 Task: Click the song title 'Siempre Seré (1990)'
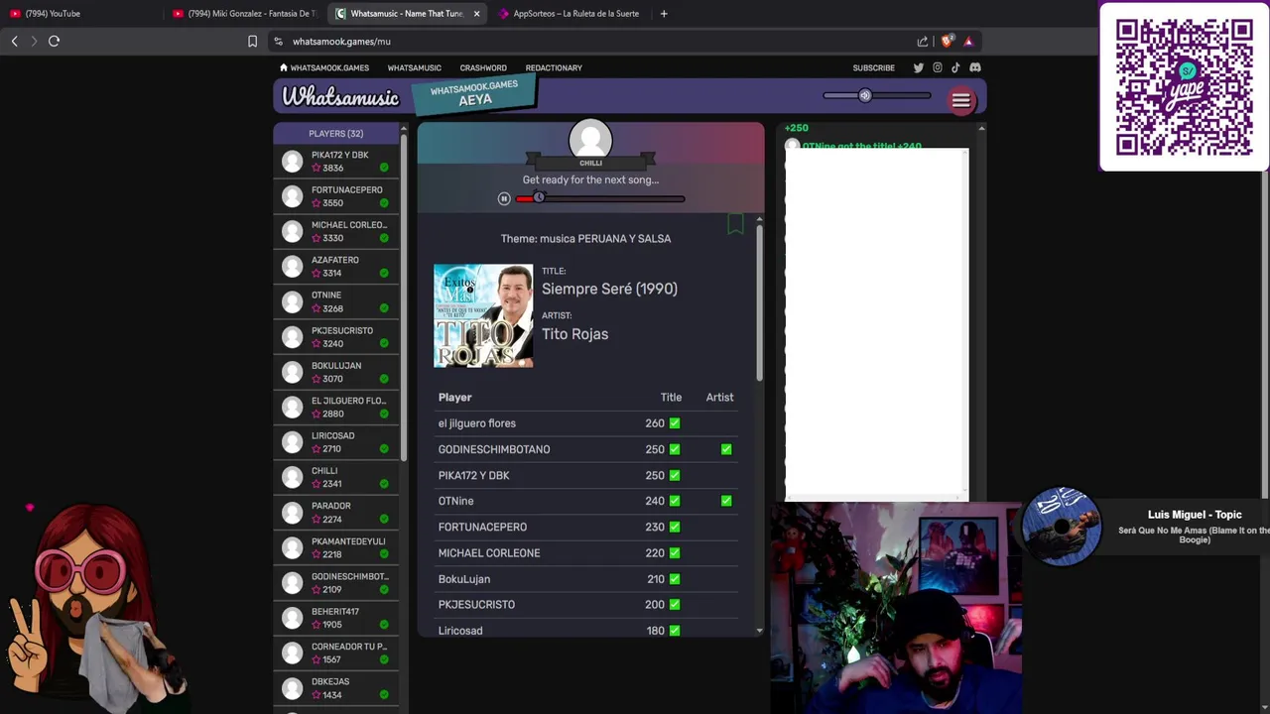(609, 289)
